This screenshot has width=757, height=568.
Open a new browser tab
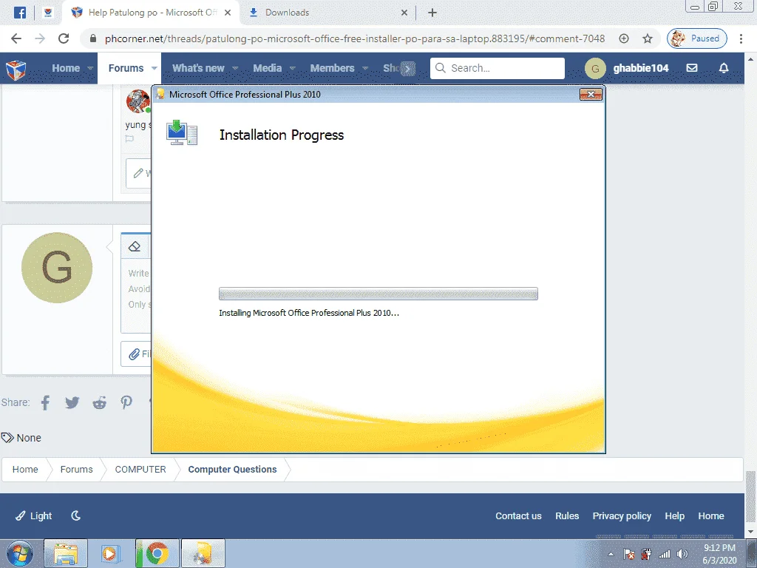[432, 13]
